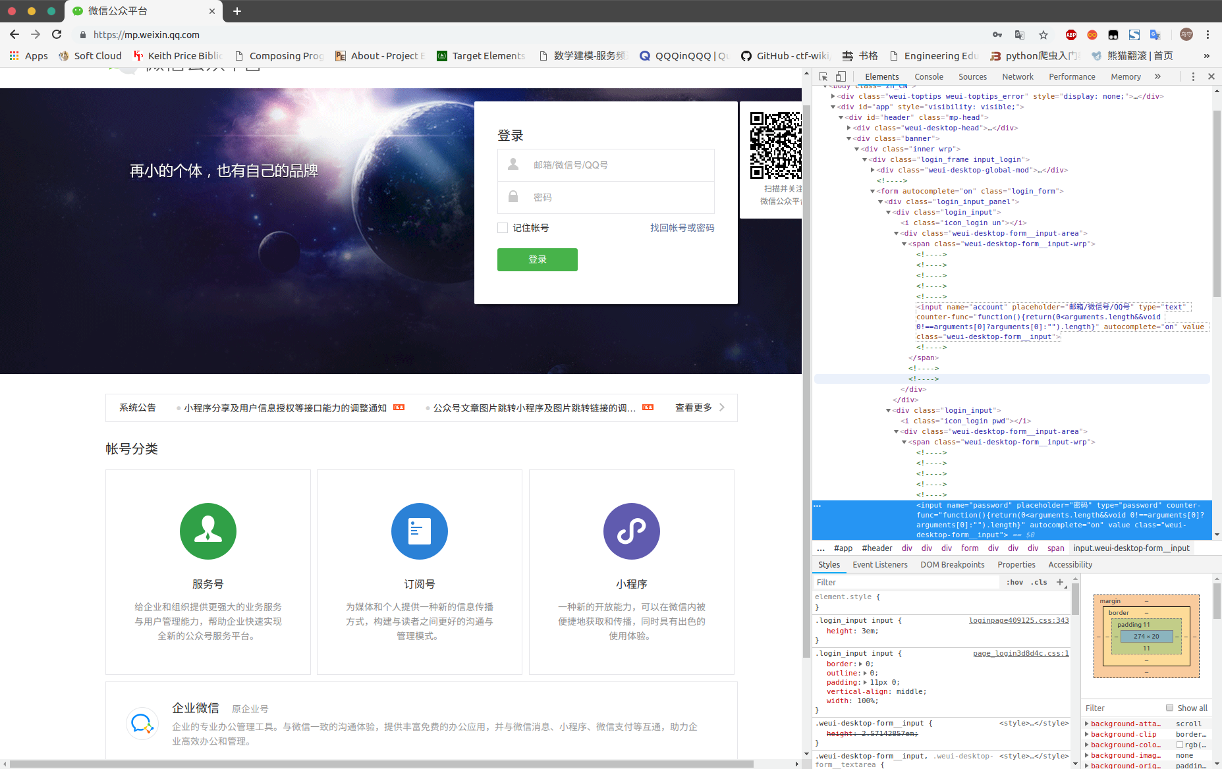Click the purple 小程序 icon
This screenshot has width=1222, height=769.
631,531
